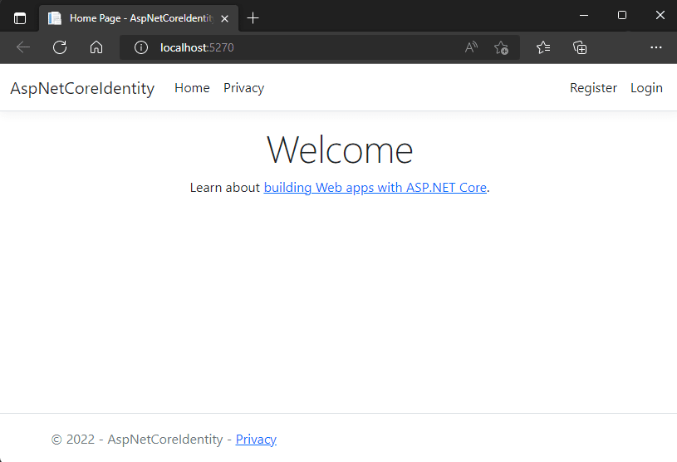Image resolution: width=677 pixels, height=462 pixels.
Task: Go to the Register page
Action: pyautogui.click(x=593, y=88)
